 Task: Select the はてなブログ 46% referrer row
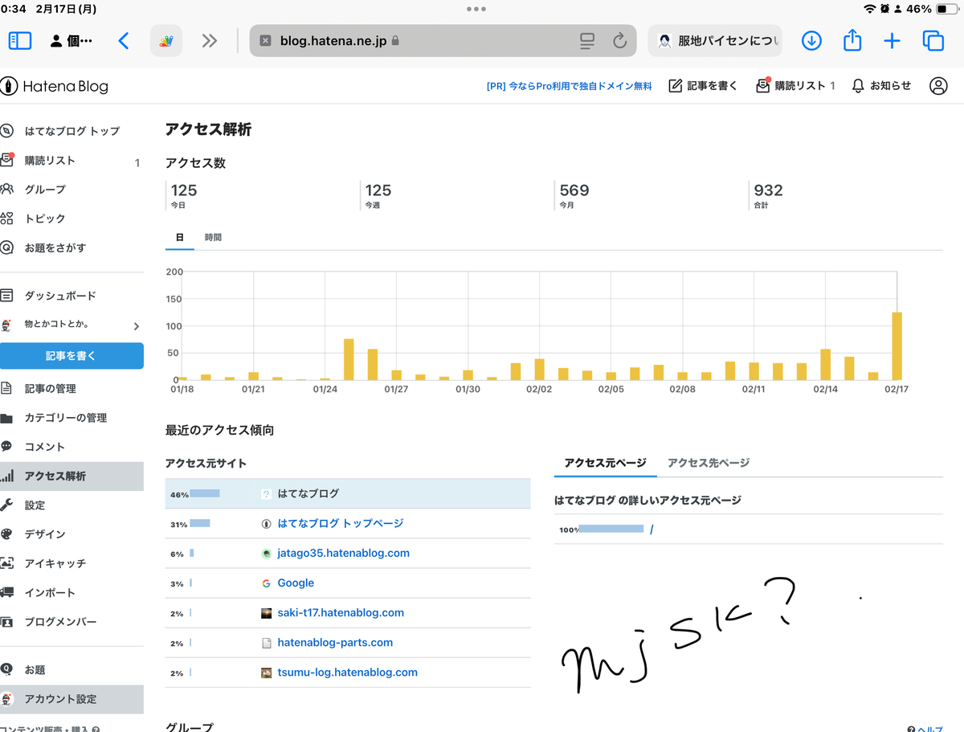(x=348, y=493)
